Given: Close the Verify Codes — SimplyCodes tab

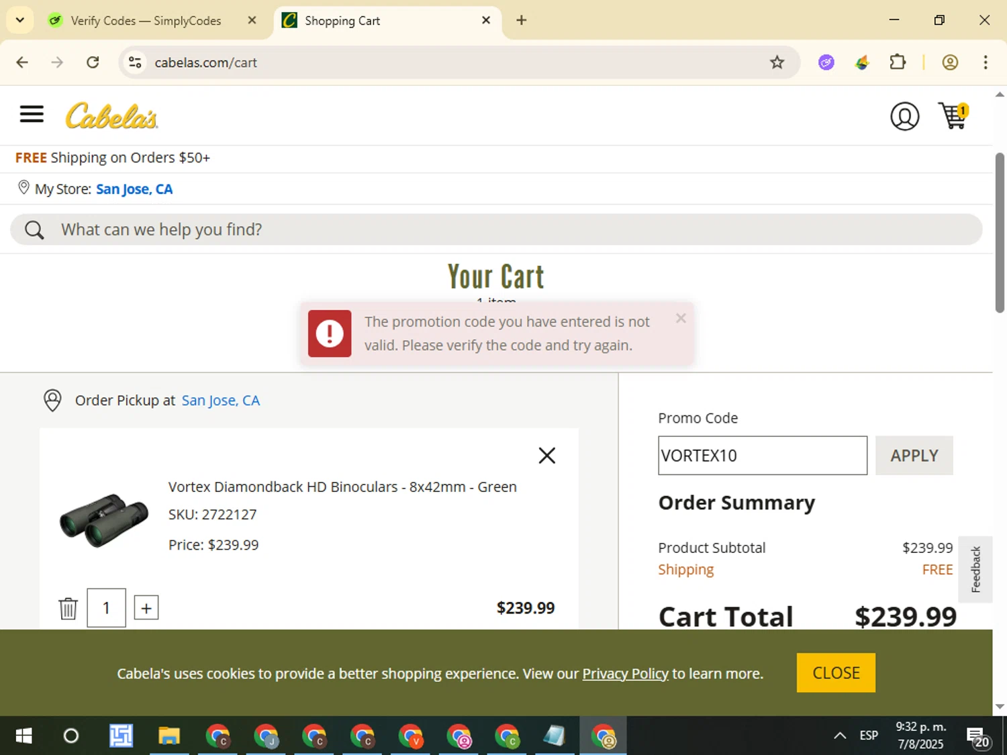Looking at the screenshot, I should [x=252, y=20].
